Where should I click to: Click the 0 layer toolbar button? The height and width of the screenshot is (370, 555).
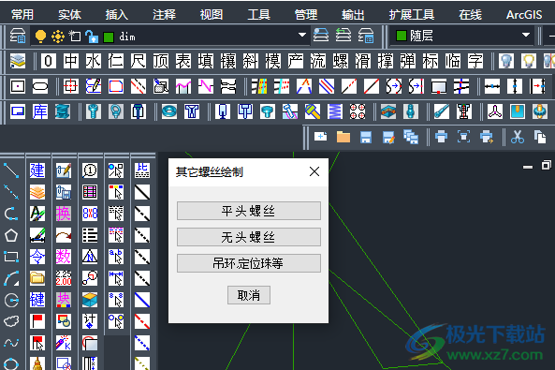[x=49, y=61]
